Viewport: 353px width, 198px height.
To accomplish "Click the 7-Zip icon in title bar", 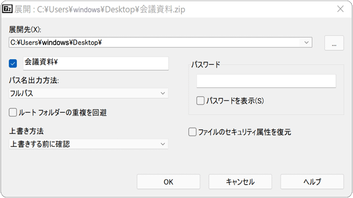I will pyautogui.click(x=7, y=9).
